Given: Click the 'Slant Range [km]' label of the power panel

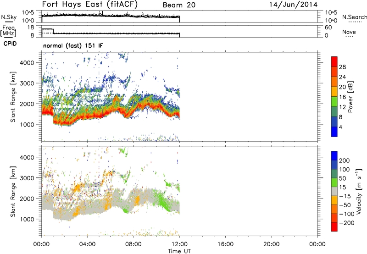Looking at the screenshot, I should pos(13,97).
